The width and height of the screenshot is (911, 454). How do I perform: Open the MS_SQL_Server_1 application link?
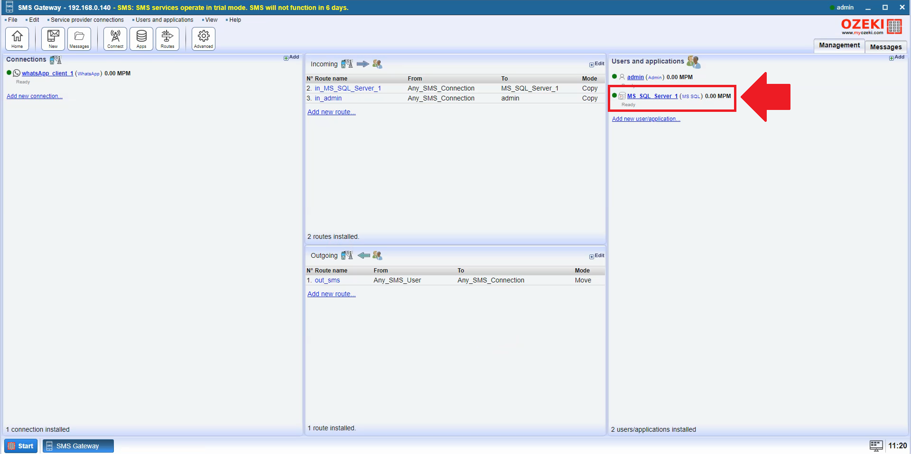pos(652,96)
